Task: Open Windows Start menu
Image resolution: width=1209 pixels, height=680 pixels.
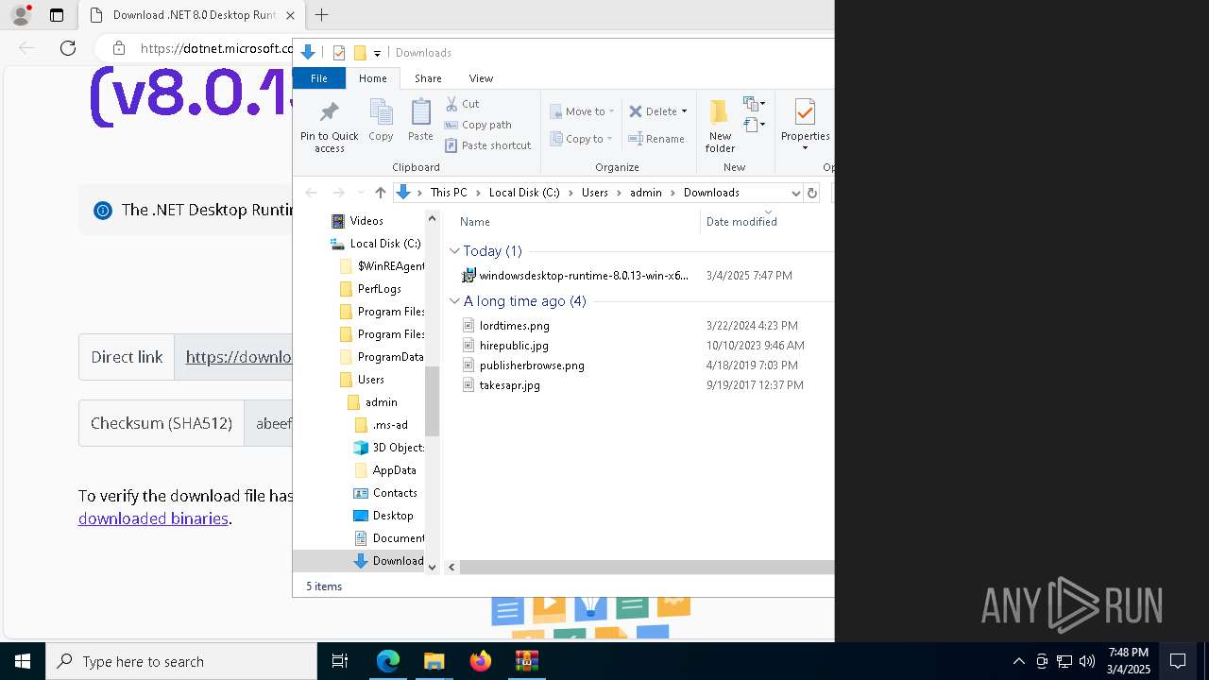Action: (x=23, y=661)
